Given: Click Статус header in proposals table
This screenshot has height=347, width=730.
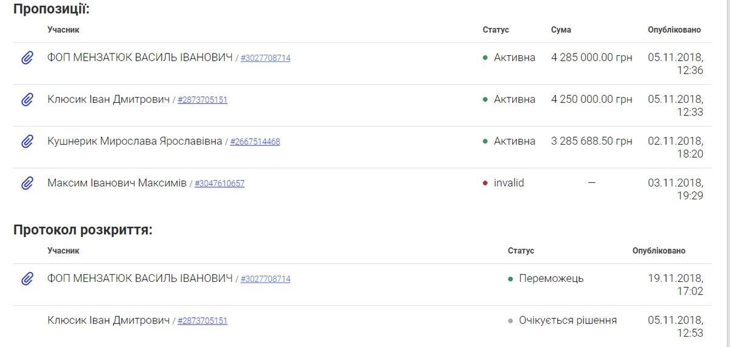Looking at the screenshot, I should [x=496, y=30].
